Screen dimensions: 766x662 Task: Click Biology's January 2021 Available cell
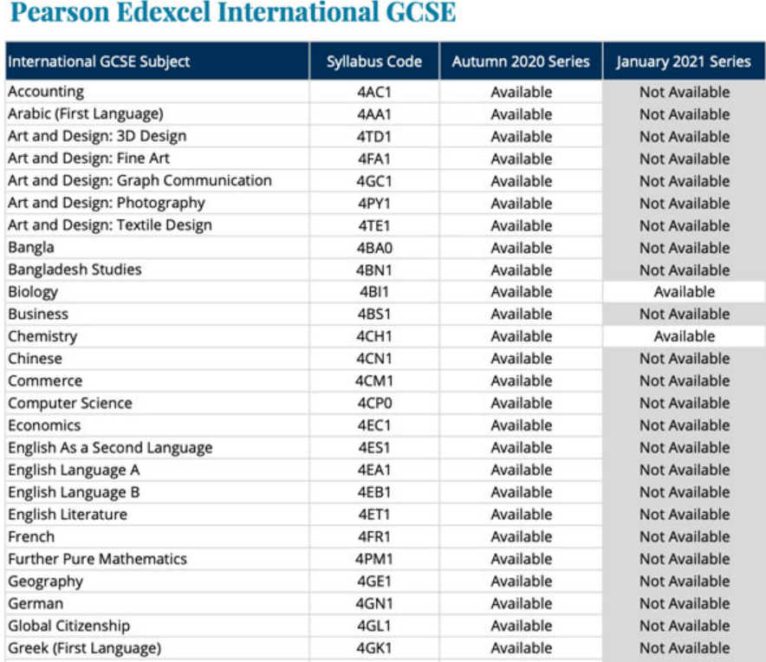(684, 292)
